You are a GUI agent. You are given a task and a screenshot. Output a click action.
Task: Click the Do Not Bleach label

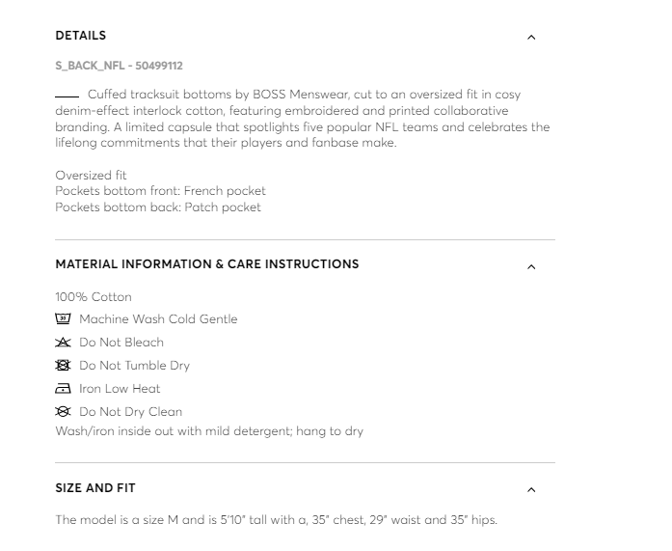[121, 343]
